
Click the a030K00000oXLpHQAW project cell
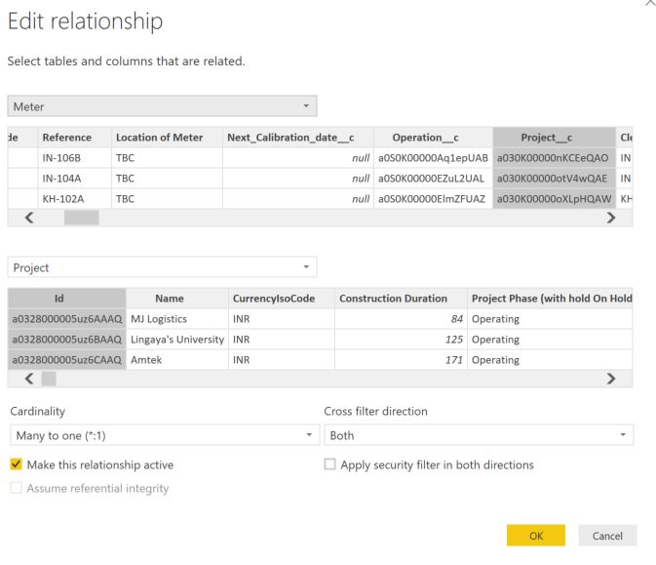(x=555, y=199)
